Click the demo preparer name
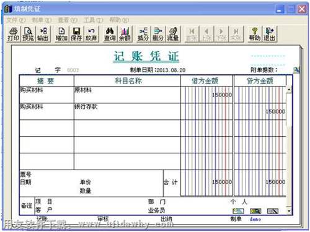The width and height of the screenshot is (310, 232). pos(255,219)
